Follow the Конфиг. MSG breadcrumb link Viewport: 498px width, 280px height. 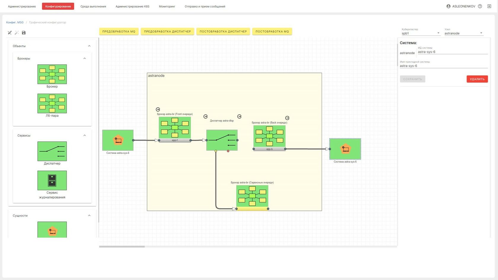(x=15, y=23)
